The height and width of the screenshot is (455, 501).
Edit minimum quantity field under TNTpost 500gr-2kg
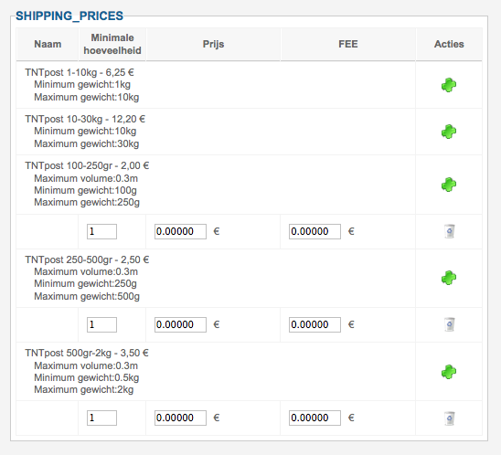(x=101, y=418)
